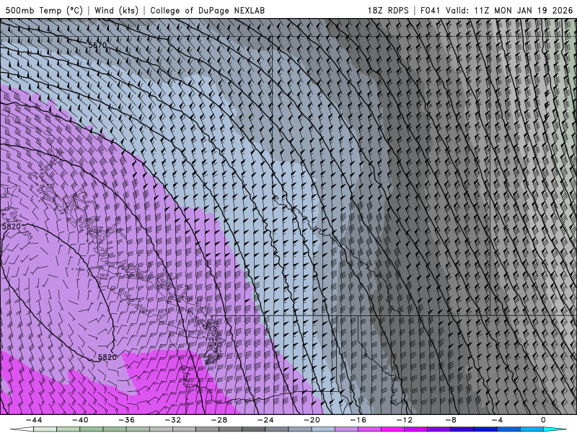Select the -20 temperature scale label
The width and height of the screenshot is (577, 433).
(x=312, y=420)
